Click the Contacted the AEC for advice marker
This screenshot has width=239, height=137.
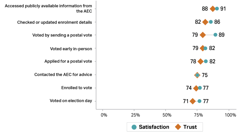tap(197, 75)
